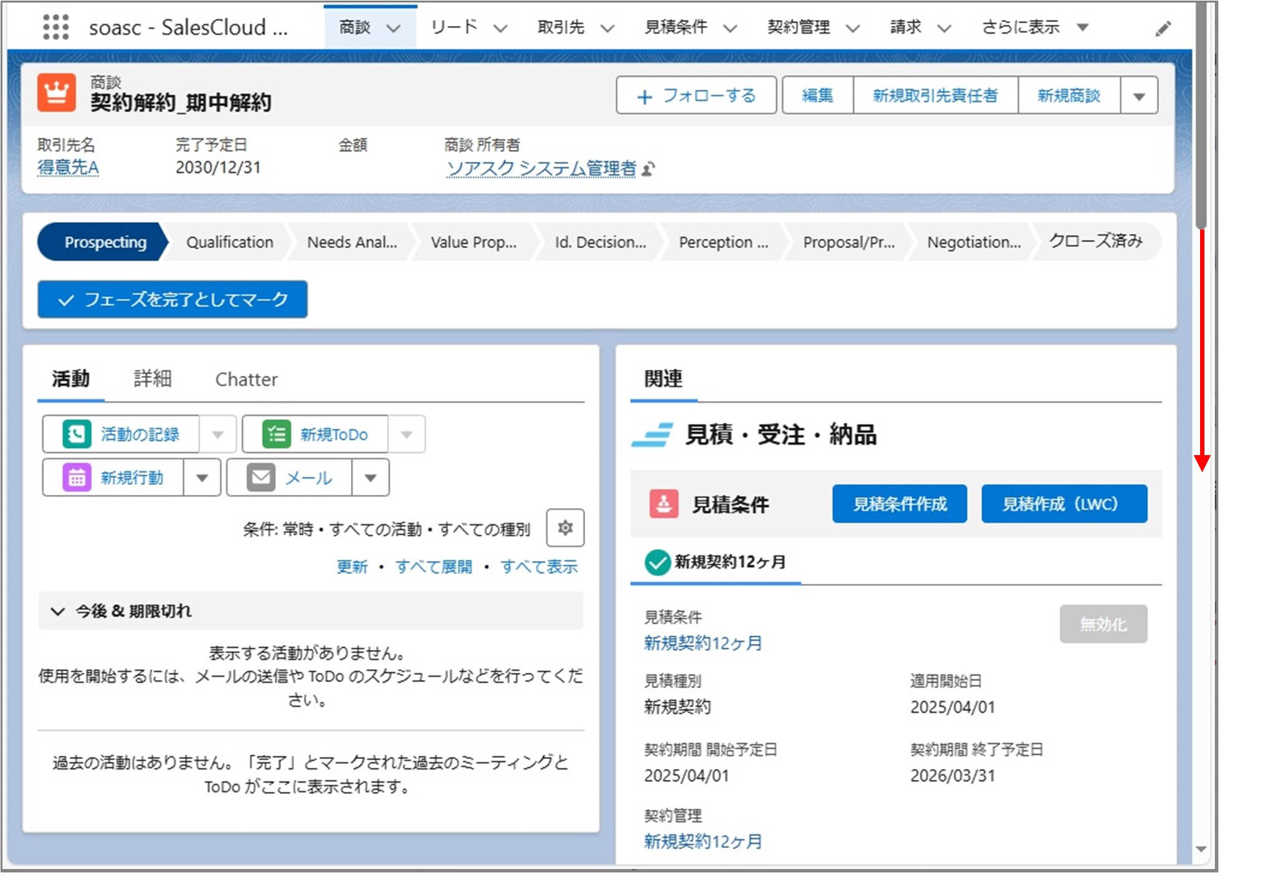Image resolution: width=1263 pixels, height=876 pixels.
Task: Select the Value Prop... stage
Action: 474,242
